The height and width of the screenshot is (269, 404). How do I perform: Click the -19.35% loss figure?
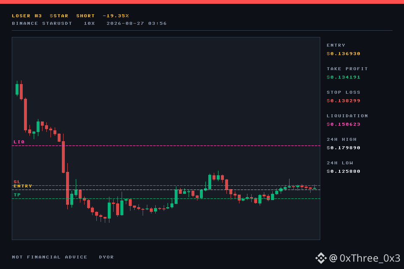click(116, 16)
